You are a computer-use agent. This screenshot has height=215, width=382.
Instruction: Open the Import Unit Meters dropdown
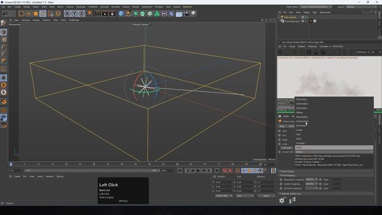(x=334, y=152)
